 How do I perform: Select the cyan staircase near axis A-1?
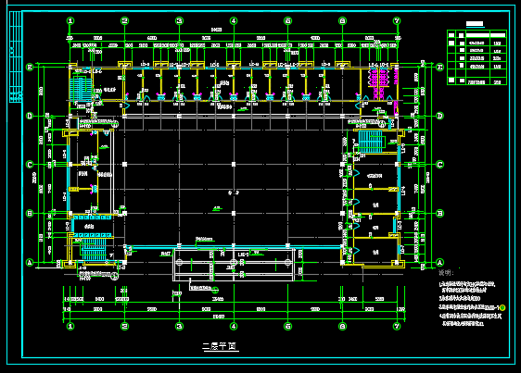click(94, 249)
